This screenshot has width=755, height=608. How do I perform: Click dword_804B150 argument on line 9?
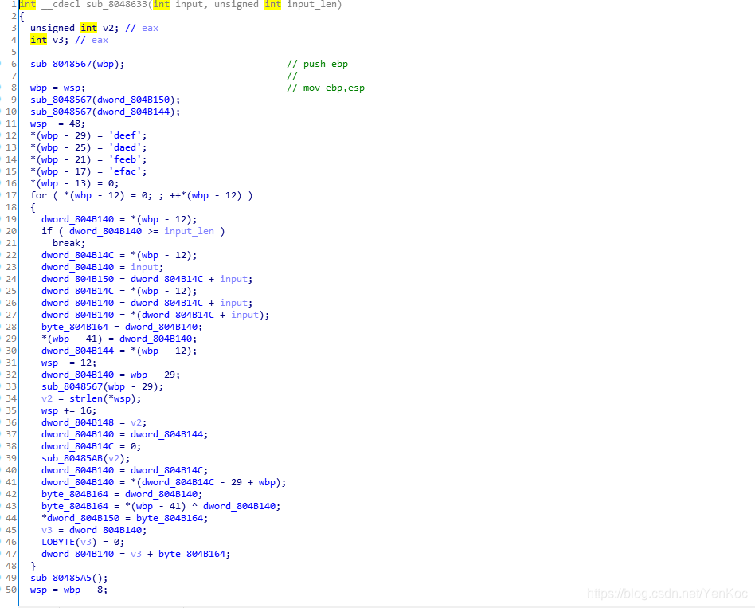[133, 100]
